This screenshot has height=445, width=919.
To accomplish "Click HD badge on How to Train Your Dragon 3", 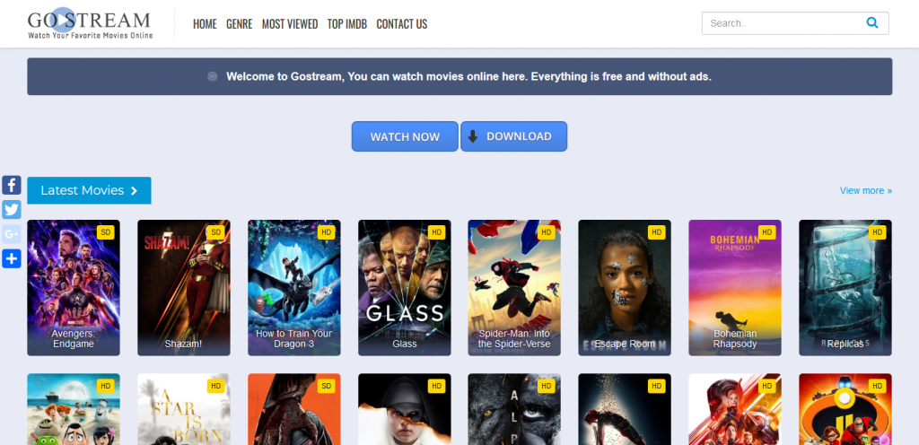I will tap(326, 231).
